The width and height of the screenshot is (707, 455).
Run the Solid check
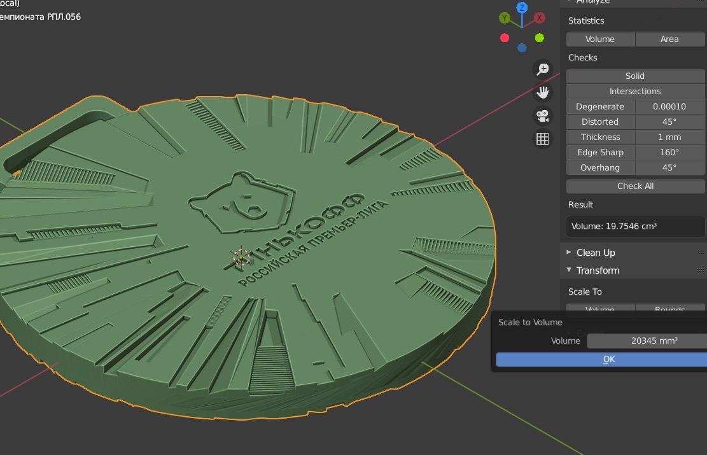(x=635, y=76)
